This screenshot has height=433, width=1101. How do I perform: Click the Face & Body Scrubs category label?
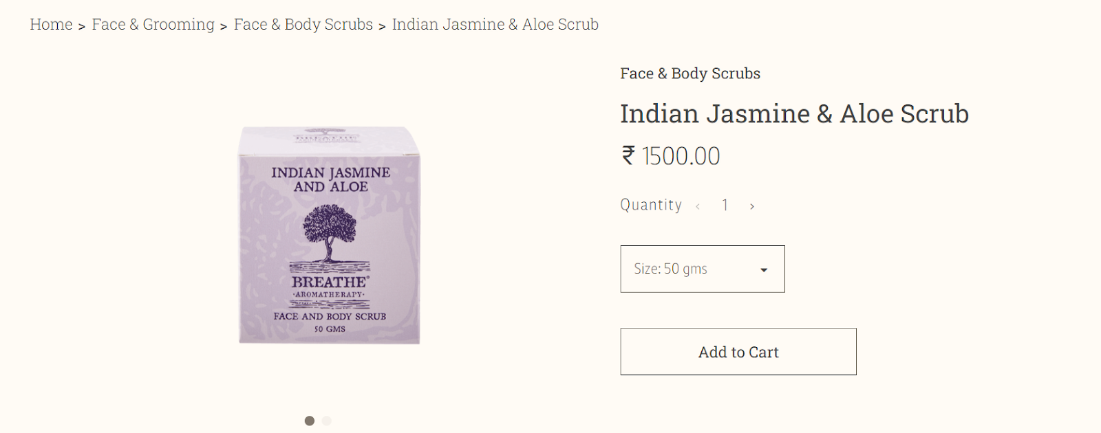point(690,74)
